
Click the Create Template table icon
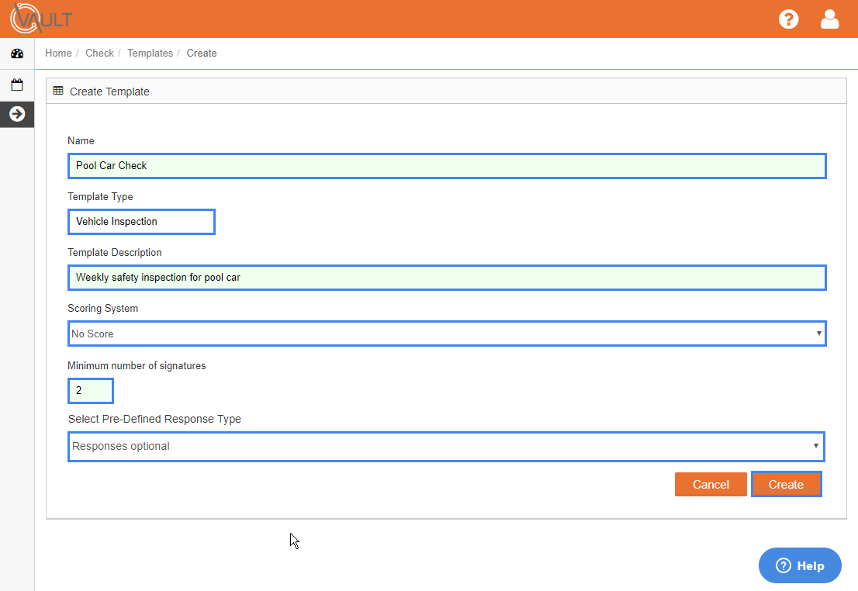(58, 91)
